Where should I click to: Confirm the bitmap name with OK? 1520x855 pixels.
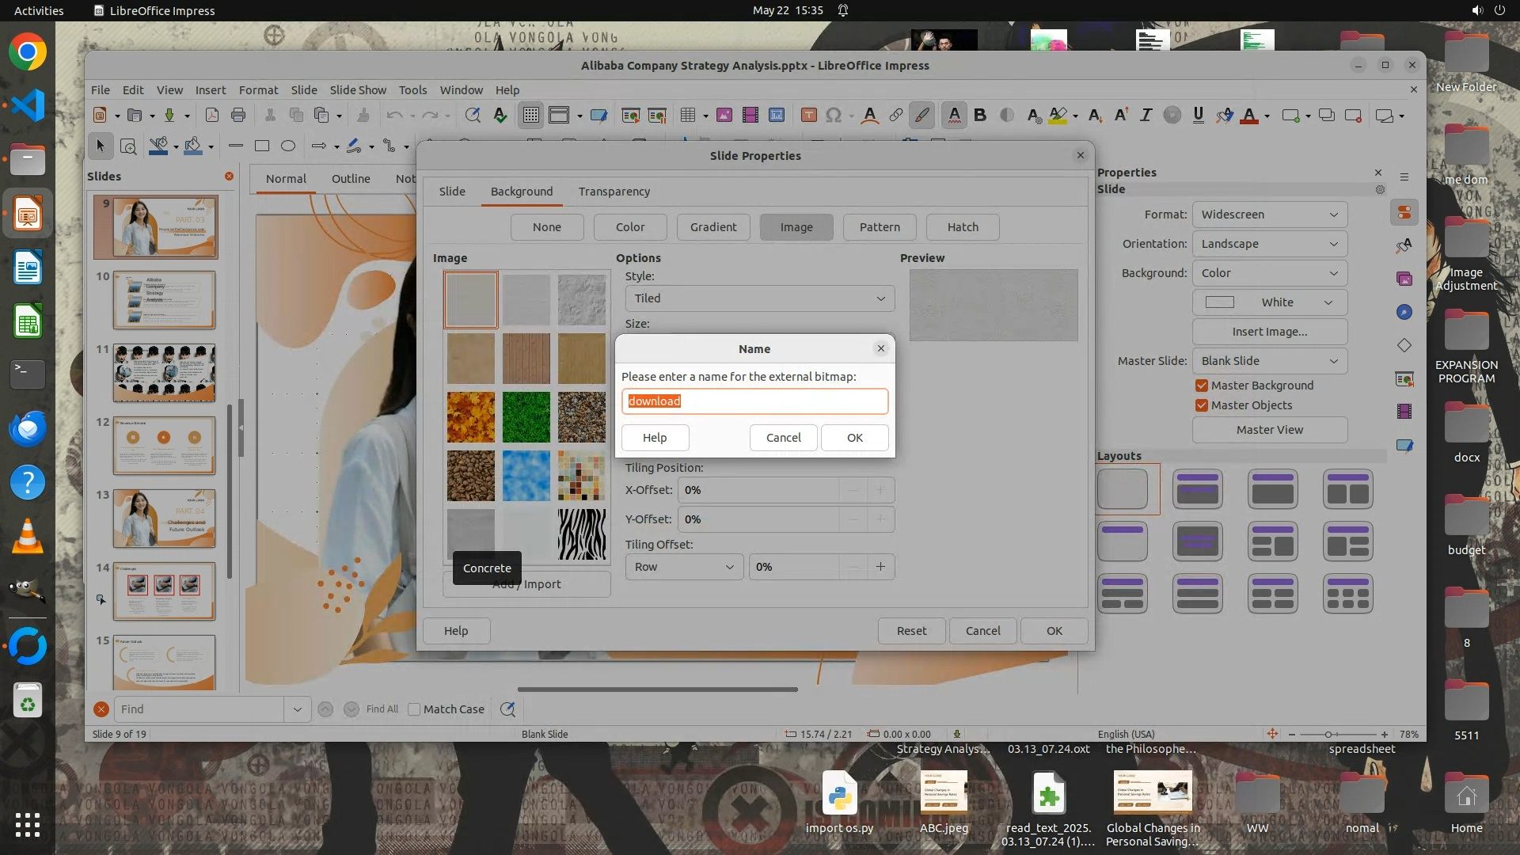[854, 438]
